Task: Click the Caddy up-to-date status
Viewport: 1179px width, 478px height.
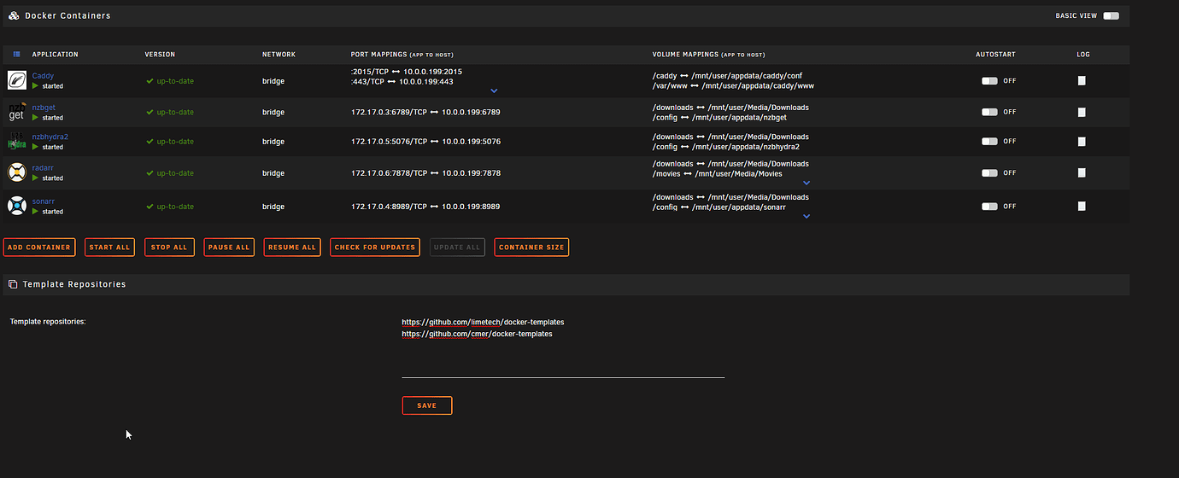Action: [170, 81]
